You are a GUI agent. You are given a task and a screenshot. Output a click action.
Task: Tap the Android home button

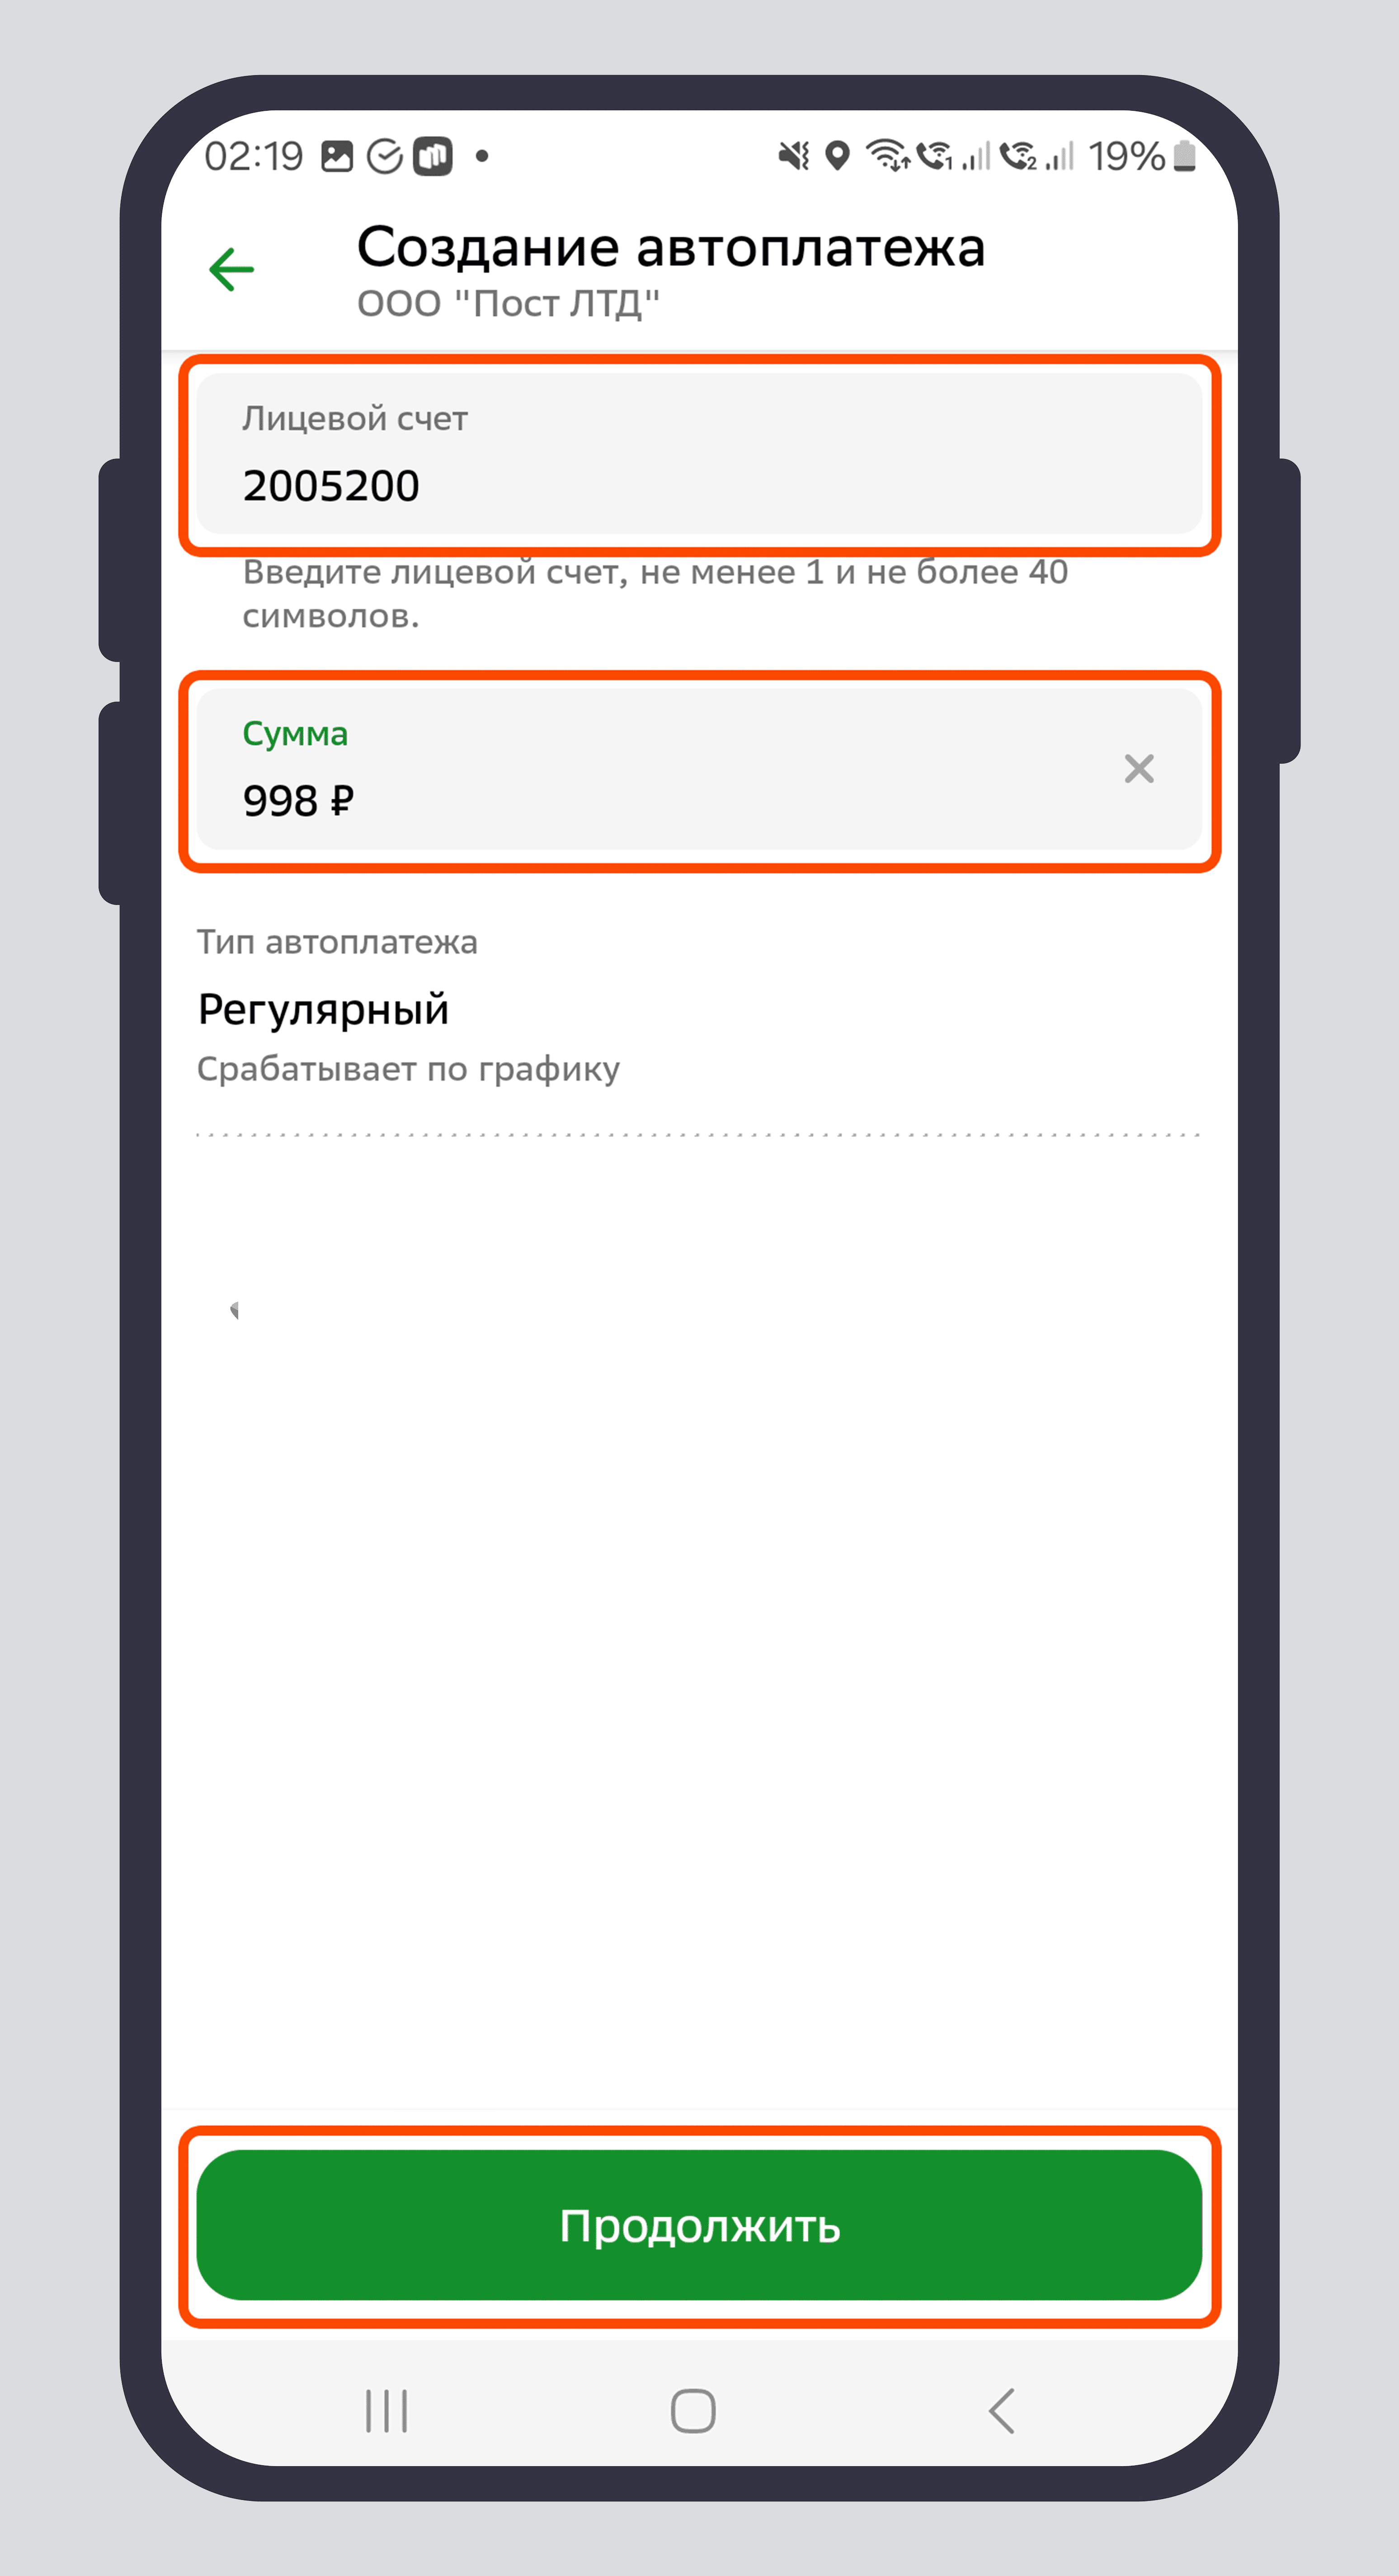tap(693, 2410)
